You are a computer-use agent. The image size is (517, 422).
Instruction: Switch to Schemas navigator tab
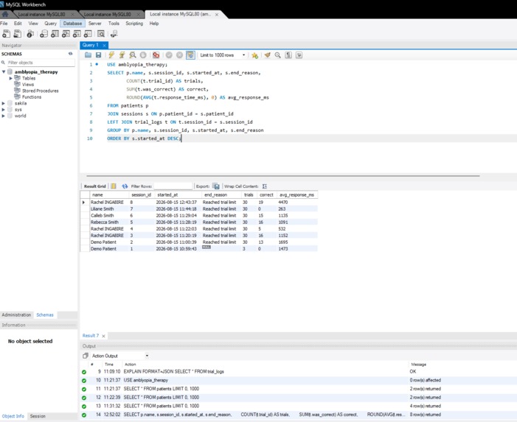point(45,315)
